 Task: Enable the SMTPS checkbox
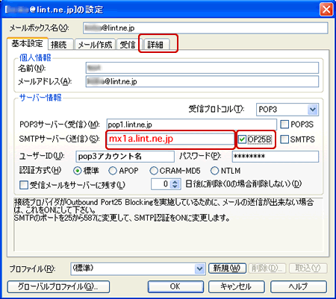point(284,139)
